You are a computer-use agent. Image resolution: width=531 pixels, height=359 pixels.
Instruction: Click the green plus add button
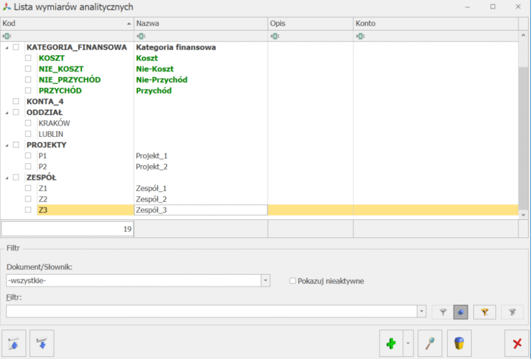pyautogui.click(x=391, y=343)
